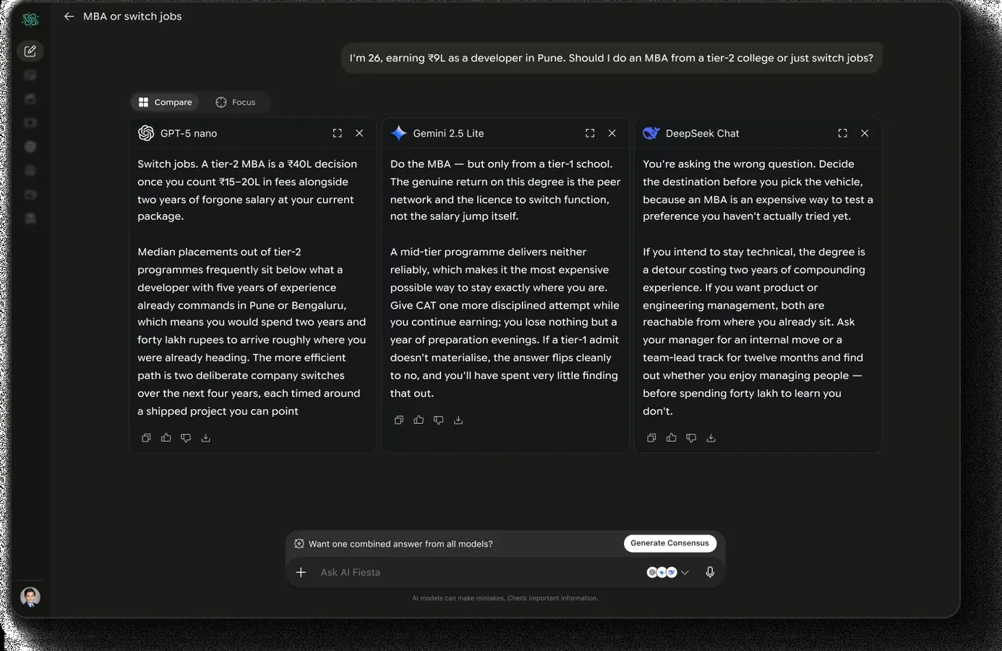Image resolution: width=1002 pixels, height=651 pixels.
Task: Close the DeepSeek Chat response panel
Action: [865, 133]
